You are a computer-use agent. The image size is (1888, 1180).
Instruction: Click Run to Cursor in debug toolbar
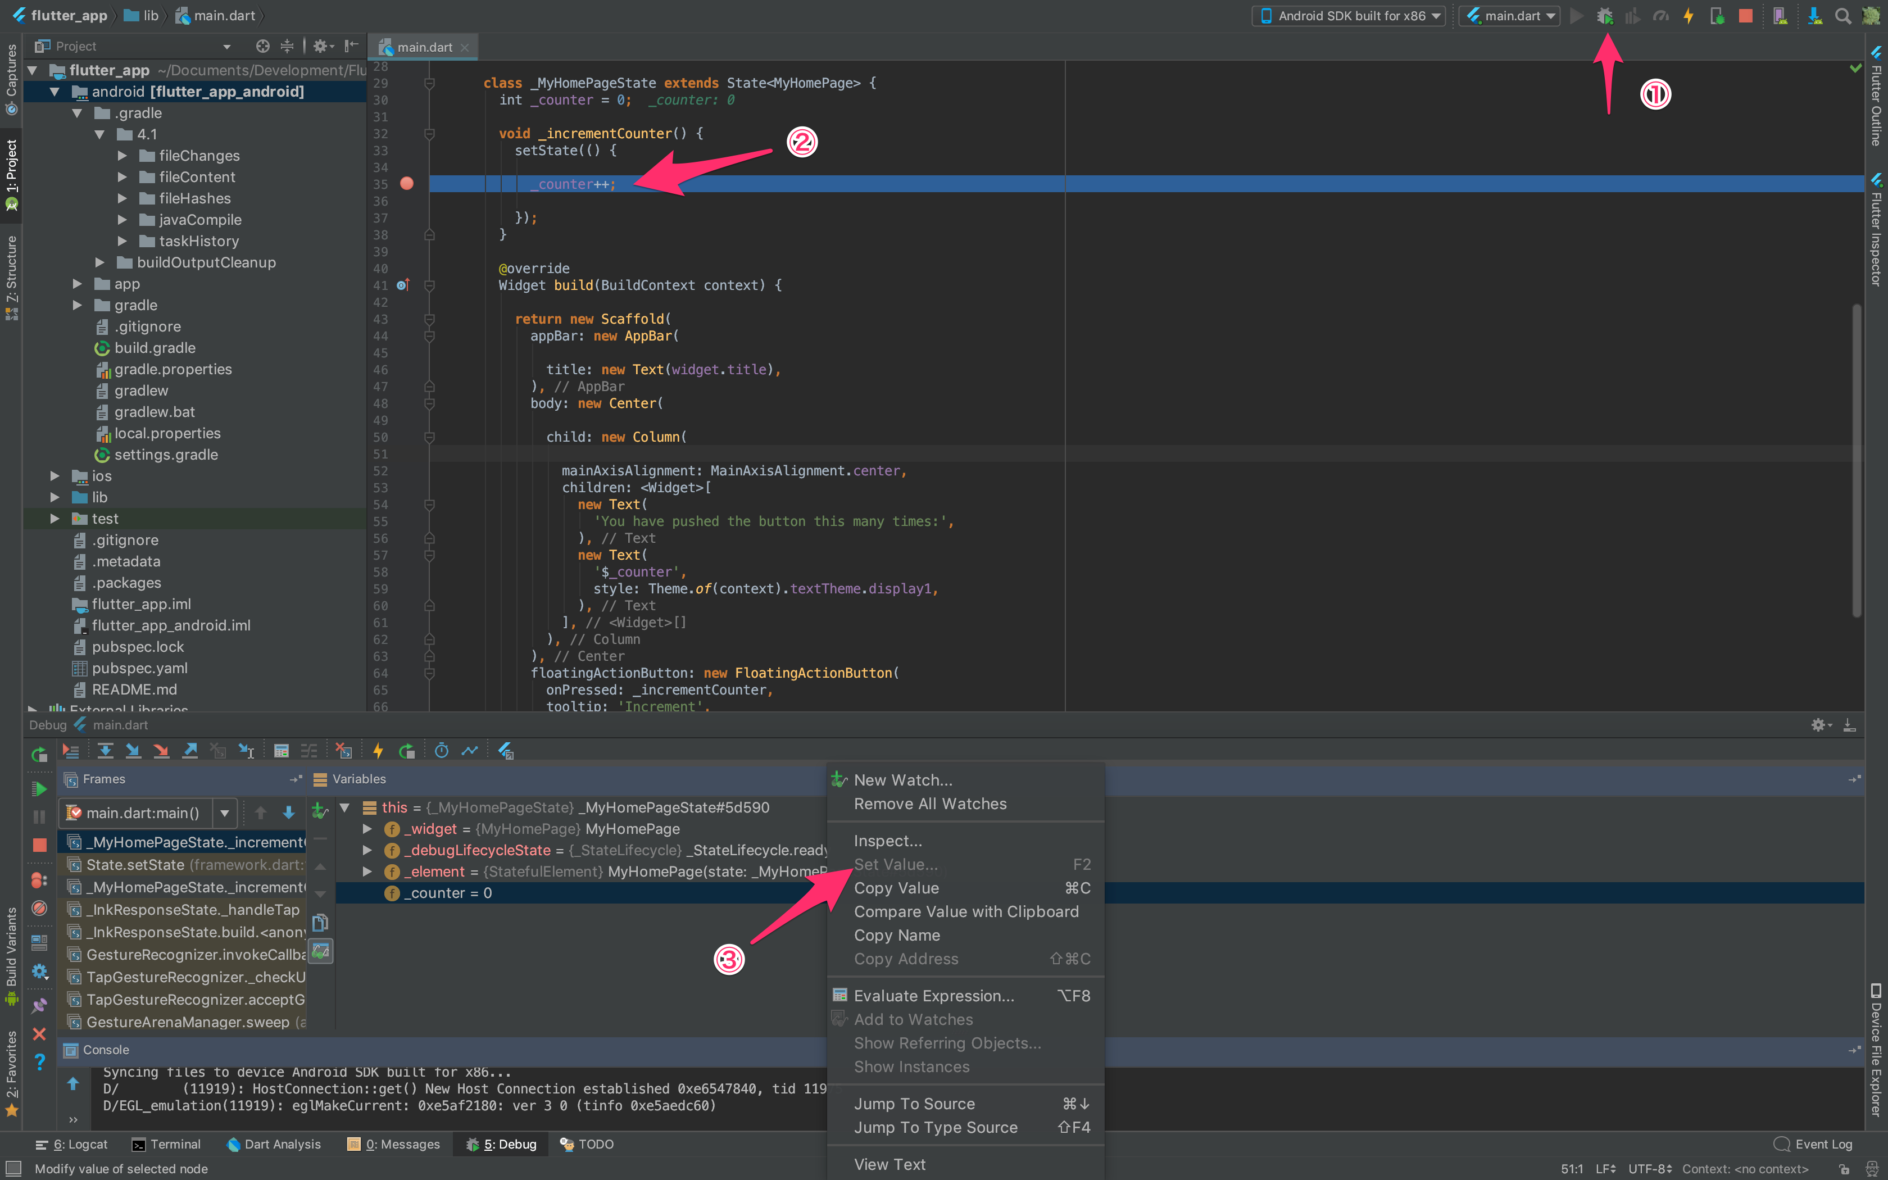pyautogui.click(x=247, y=751)
